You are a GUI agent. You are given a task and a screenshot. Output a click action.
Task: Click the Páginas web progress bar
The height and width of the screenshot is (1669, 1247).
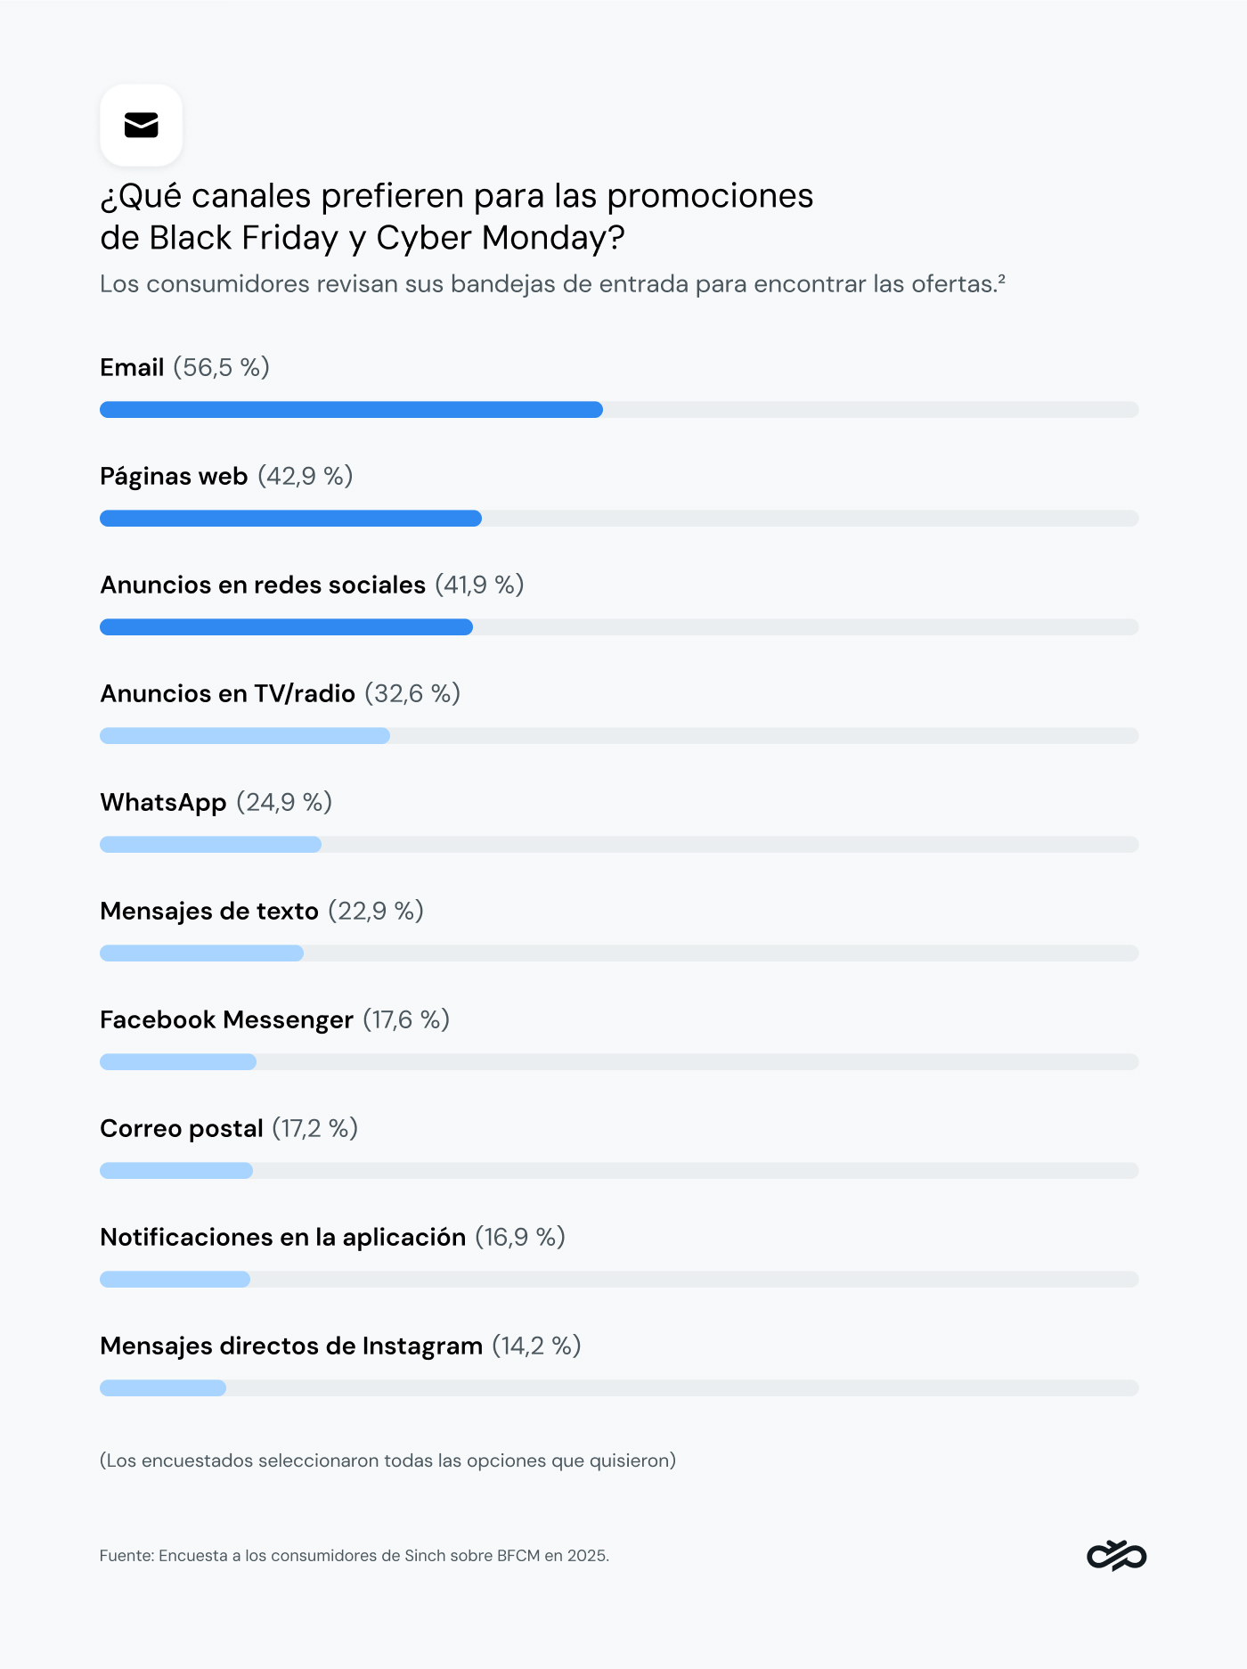coord(619,519)
